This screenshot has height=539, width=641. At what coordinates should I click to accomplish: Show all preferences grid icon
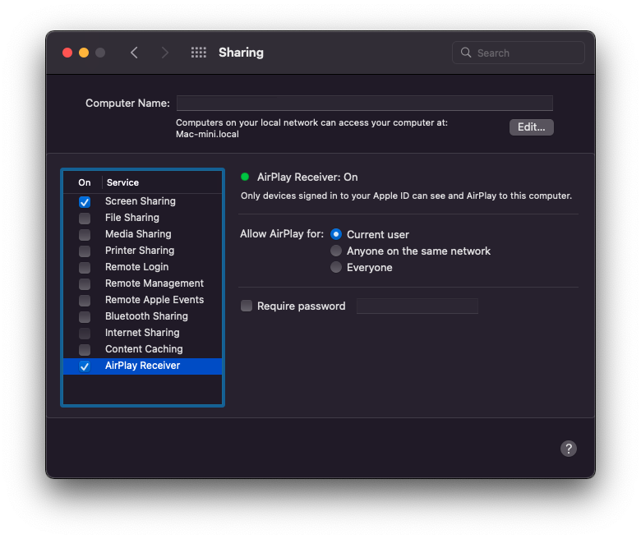point(199,53)
